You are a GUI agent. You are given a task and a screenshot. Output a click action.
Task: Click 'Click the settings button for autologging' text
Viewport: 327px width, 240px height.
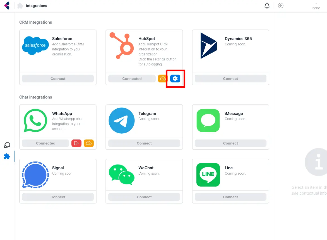click(157, 62)
